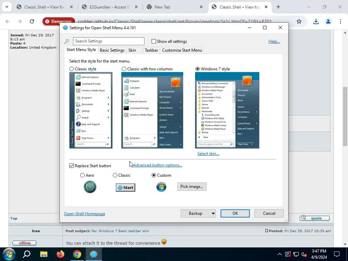
Task: Select Classic with two columns radio
Action: (x=124, y=69)
